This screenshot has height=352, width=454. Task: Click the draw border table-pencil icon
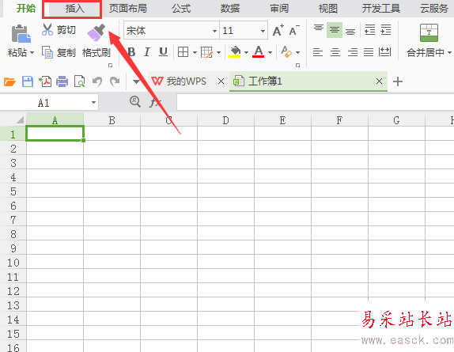point(206,52)
